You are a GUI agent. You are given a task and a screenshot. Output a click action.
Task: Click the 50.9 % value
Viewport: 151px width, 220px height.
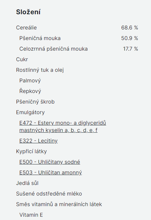click(x=130, y=38)
